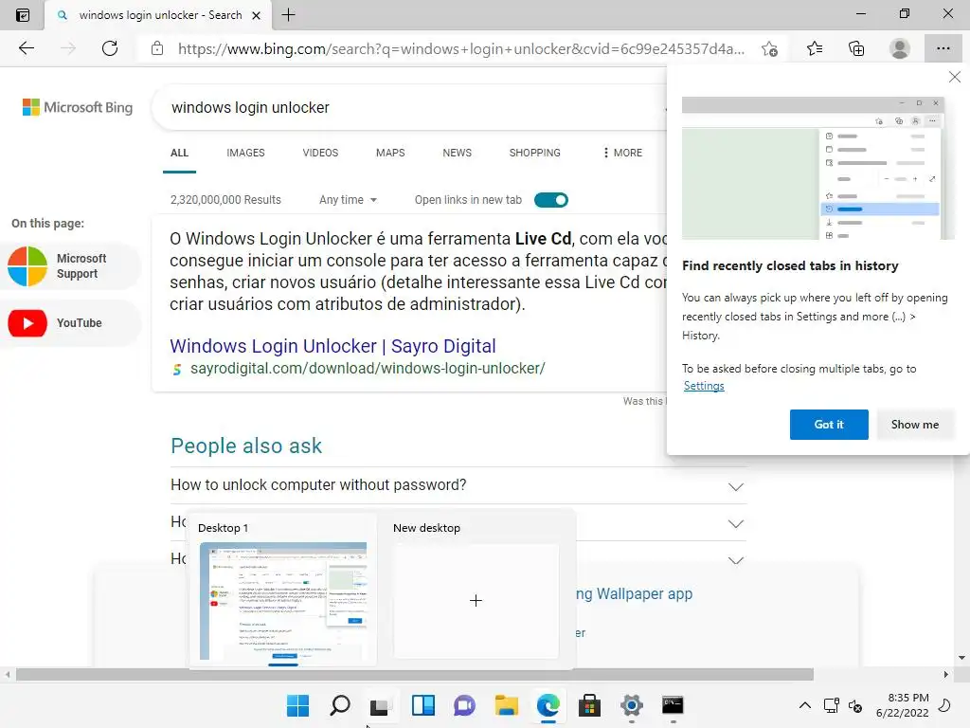Screen dimensions: 970x728
Task: Open the browser profile avatar
Action: [x=900, y=48]
